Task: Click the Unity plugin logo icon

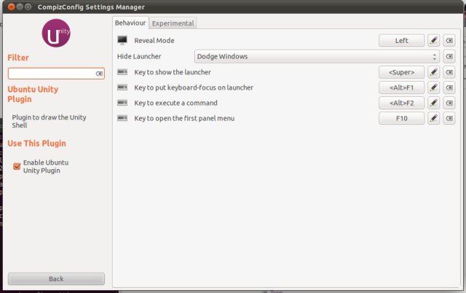Action: [x=56, y=33]
